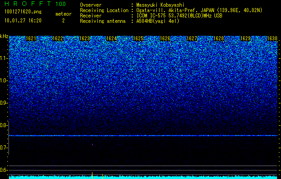This screenshot has height=179, width=281.
Task: Click the 1625 time marker
Action: (138, 38)
